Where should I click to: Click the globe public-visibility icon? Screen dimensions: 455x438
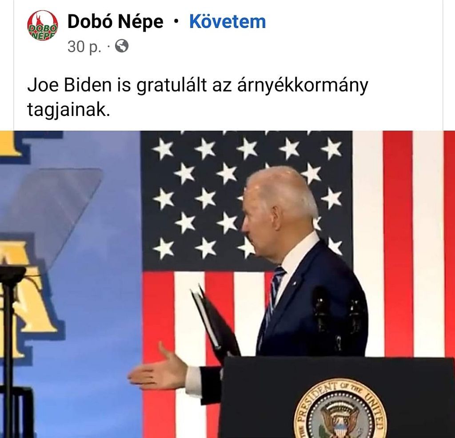coord(122,46)
